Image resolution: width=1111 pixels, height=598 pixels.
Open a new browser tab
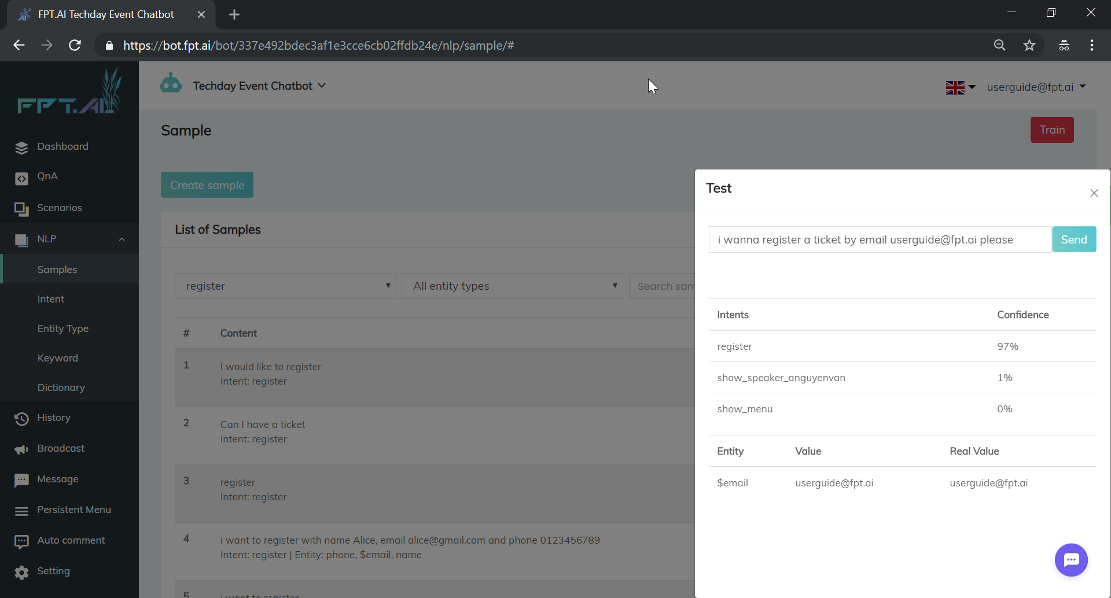(234, 14)
